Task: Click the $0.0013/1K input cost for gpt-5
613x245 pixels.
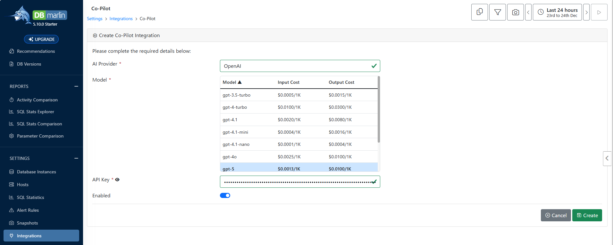Action: pyautogui.click(x=289, y=169)
